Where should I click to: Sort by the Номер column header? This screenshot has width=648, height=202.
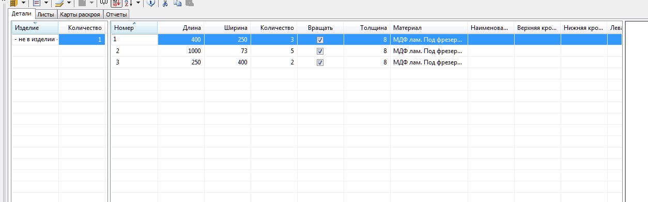click(x=134, y=28)
